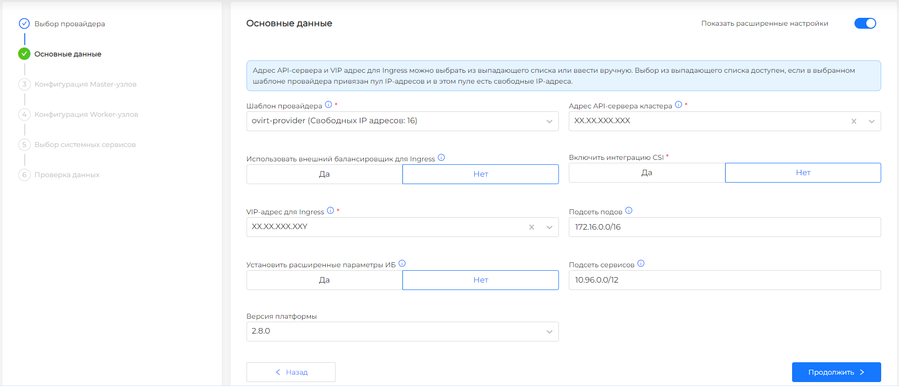This screenshot has height=387, width=899.
Task: Select Да for внешний балансировщик Ingress
Action: pyautogui.click(x=324, y=174)
